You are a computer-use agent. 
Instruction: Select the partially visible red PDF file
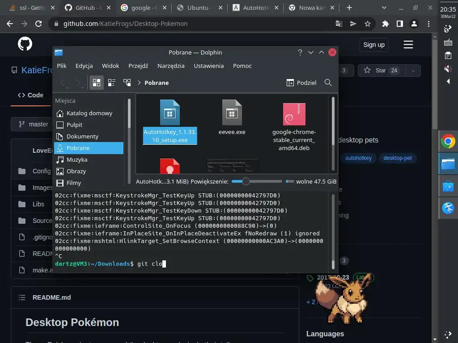[x=170, y=166]
